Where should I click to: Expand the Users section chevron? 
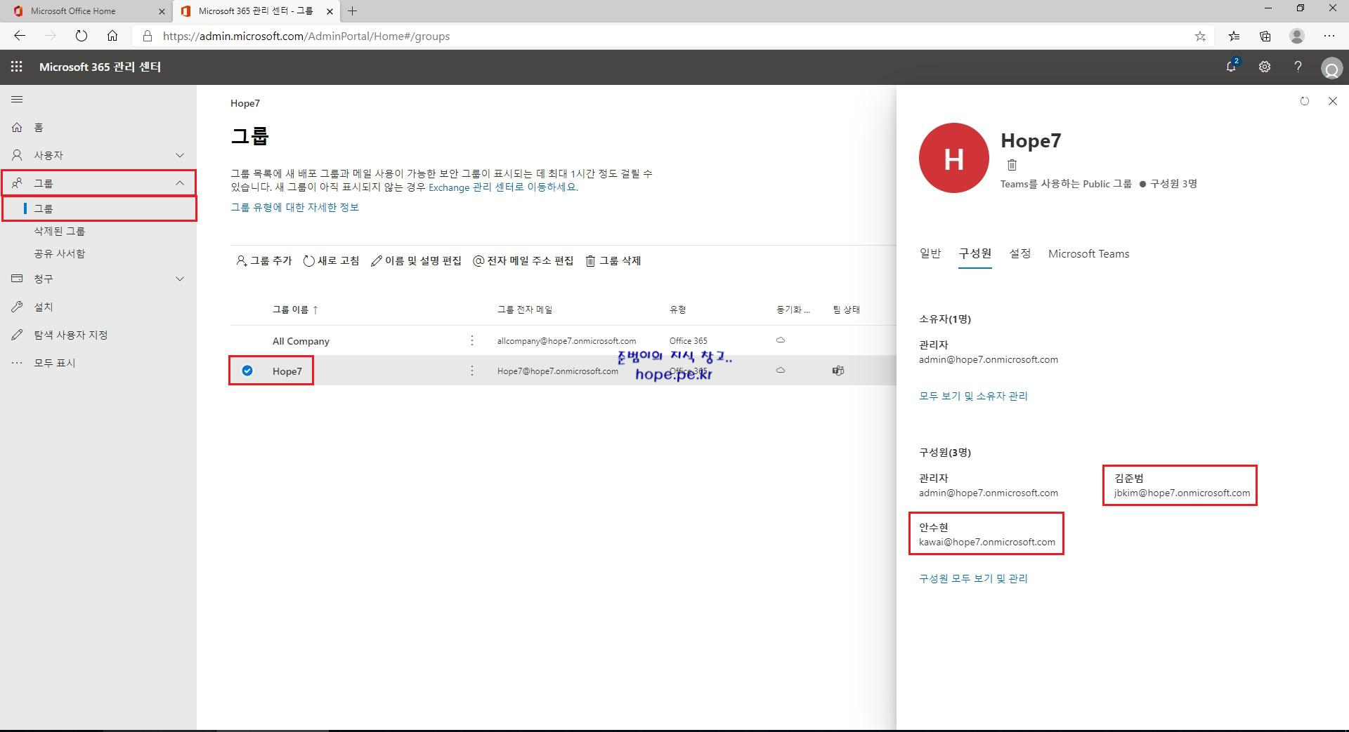tap(180, 155)
